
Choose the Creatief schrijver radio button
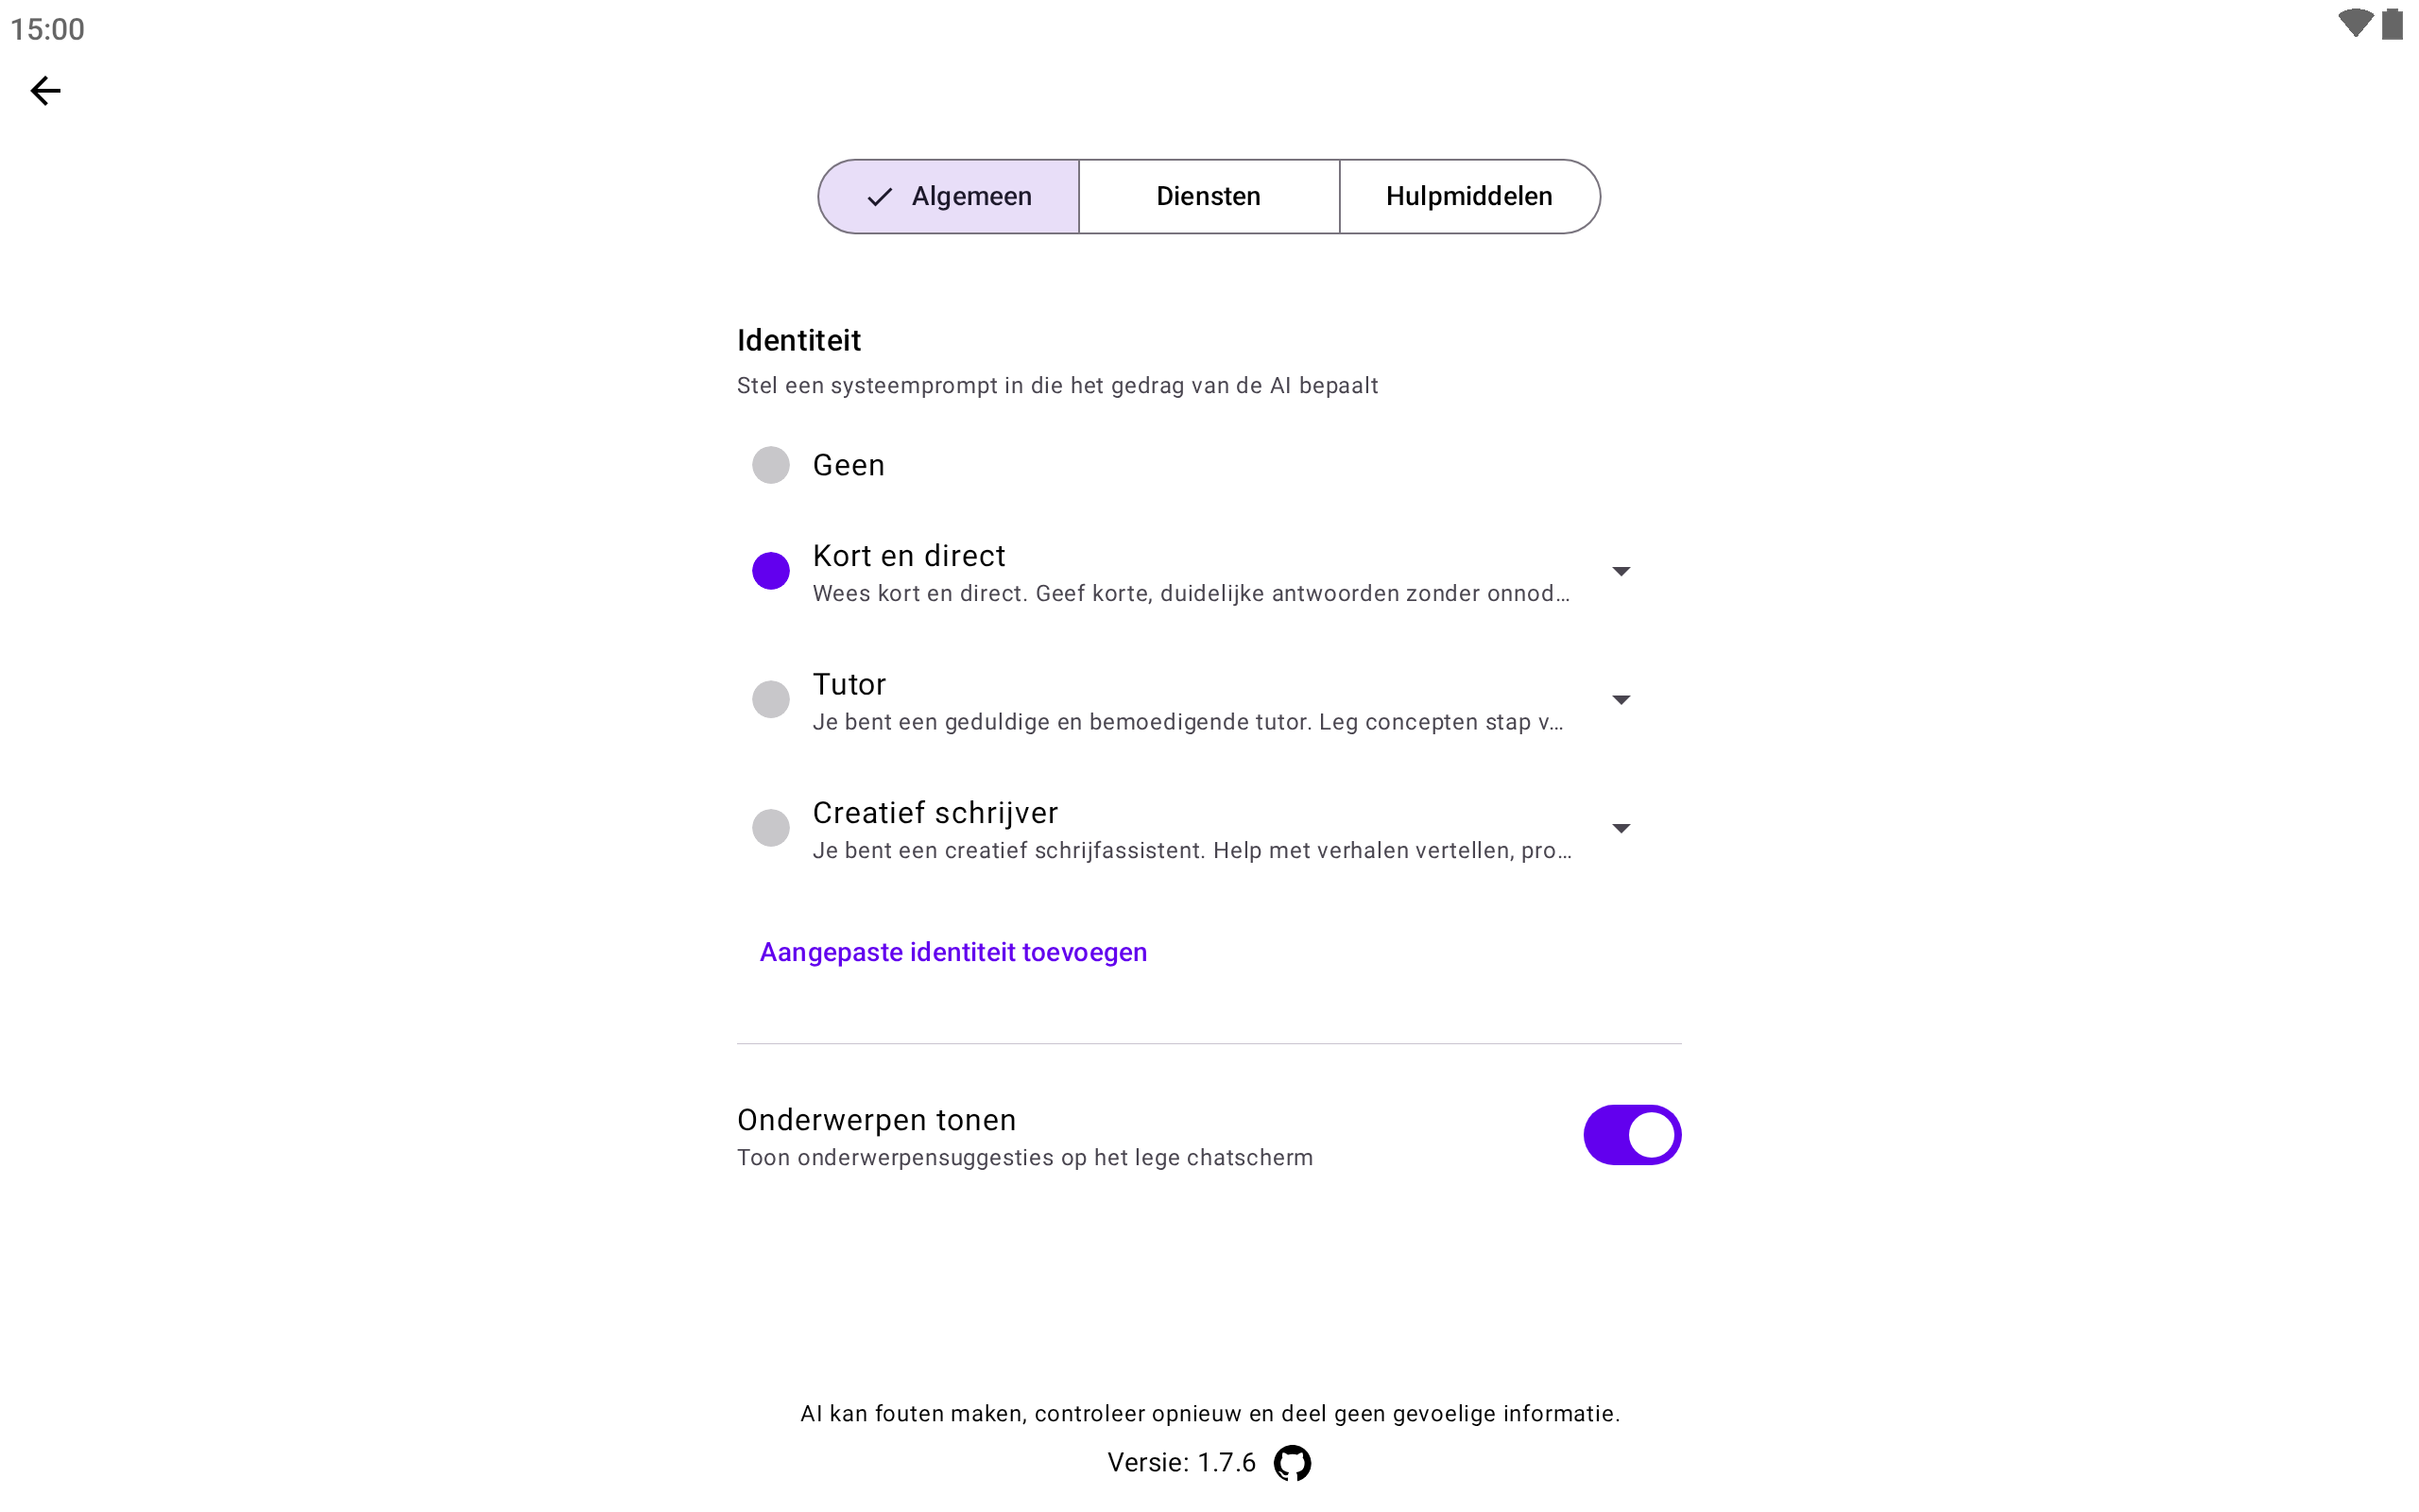coord(771,828)
